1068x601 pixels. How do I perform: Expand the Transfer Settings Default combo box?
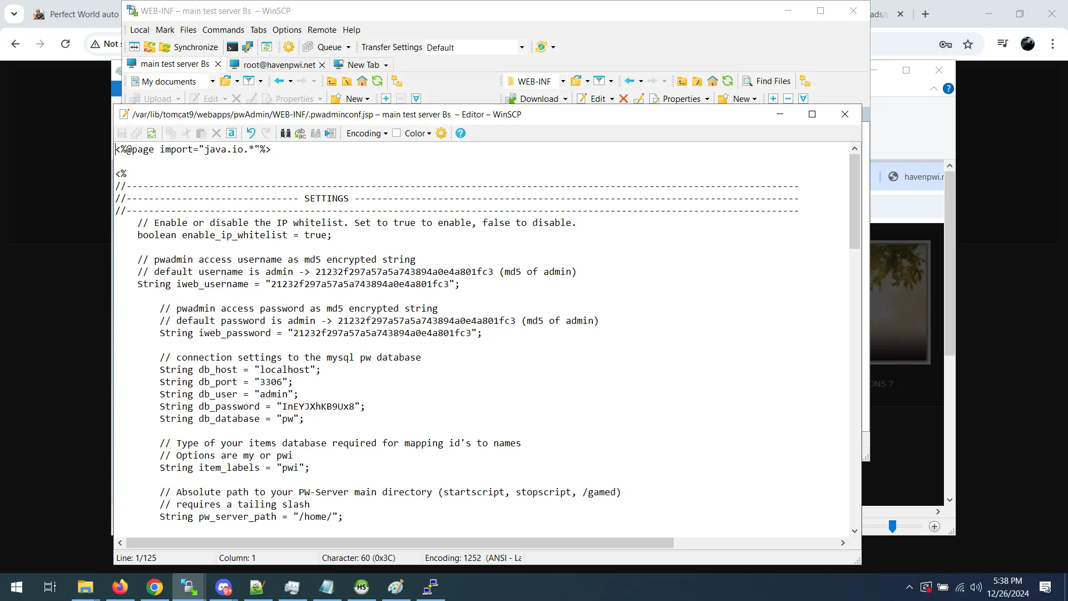click(522, 47)
